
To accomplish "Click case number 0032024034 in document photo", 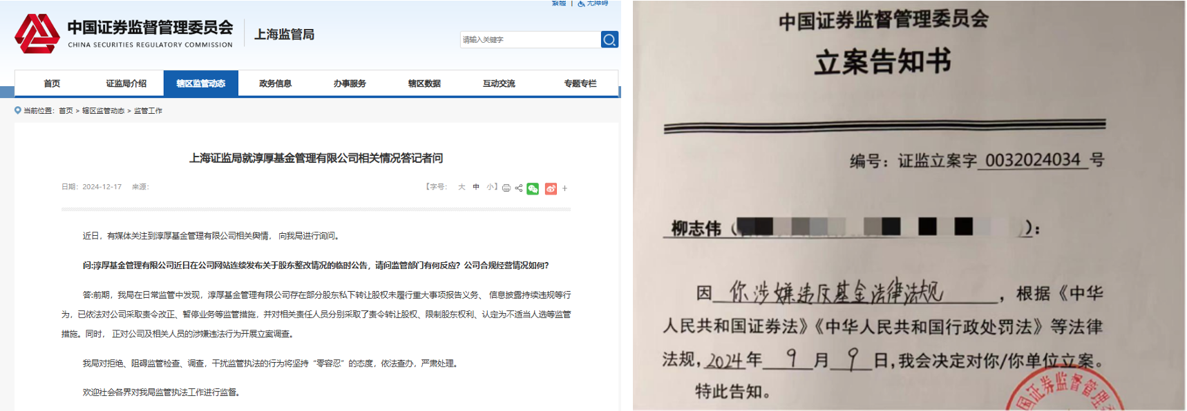I will pos(1033,160).
